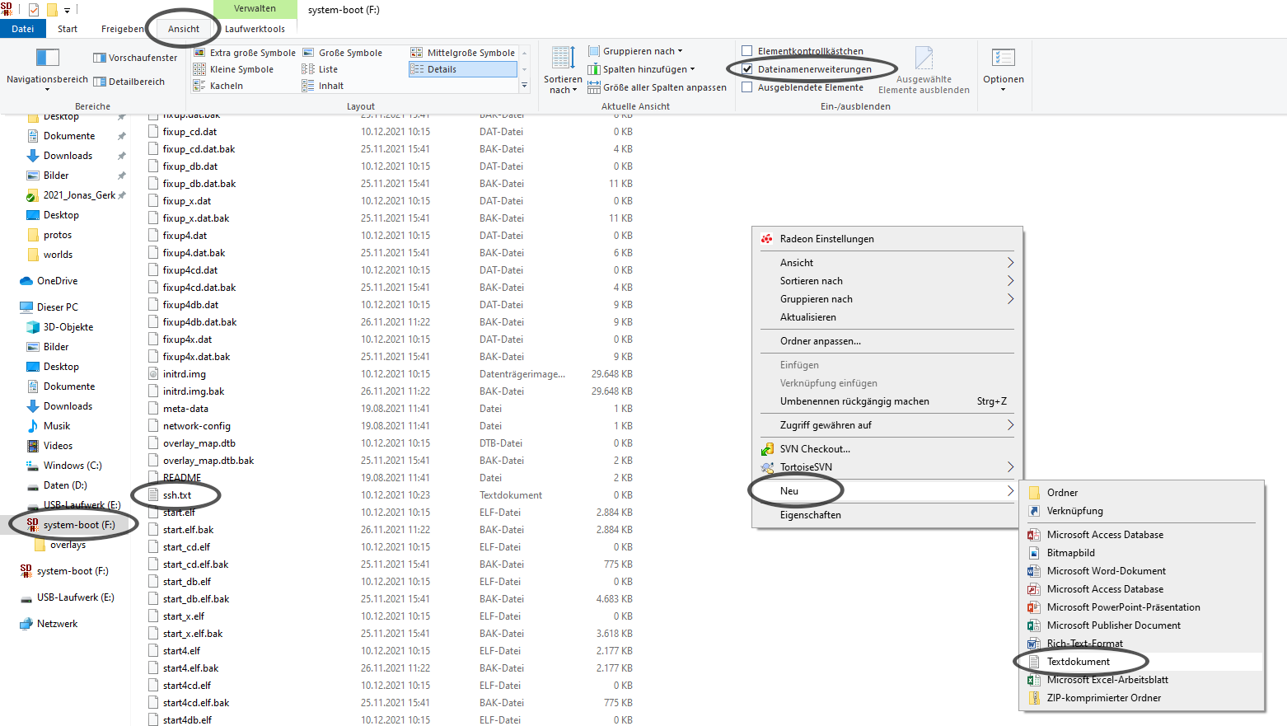Open OneDrive in navigation pane
The height and width of the screenshot is (726, 1287).
click(x=57, y=281)
